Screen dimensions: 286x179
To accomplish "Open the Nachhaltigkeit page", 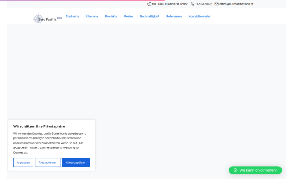I will point(149,16).
